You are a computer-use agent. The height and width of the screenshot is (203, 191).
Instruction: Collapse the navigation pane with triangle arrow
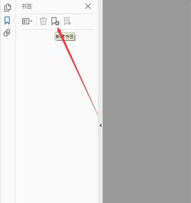pos(101,125)
